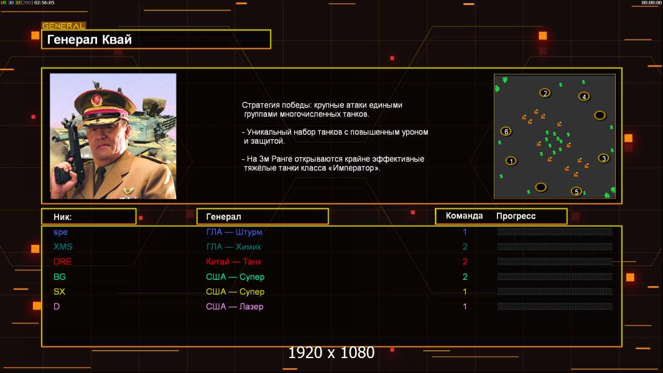Select start position 6 on the minimap
This screenshot has height=373, width=663.
click(x=506, y=131)
